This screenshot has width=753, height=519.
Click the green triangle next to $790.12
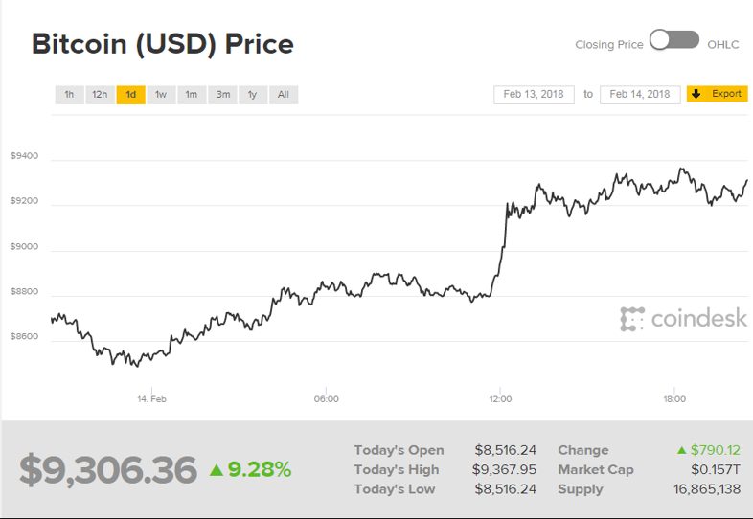tap(681, 450)
